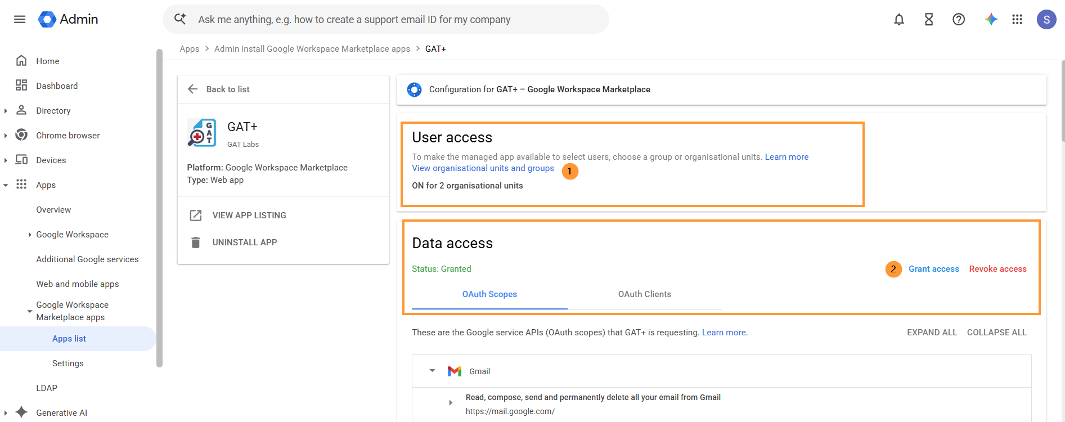1065x422 pixels.
Task: Click ON for 2 organisational units text
Action: pos(468,186)
